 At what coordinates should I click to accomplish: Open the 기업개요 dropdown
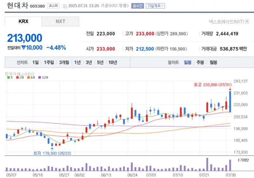tap(155, 6)
